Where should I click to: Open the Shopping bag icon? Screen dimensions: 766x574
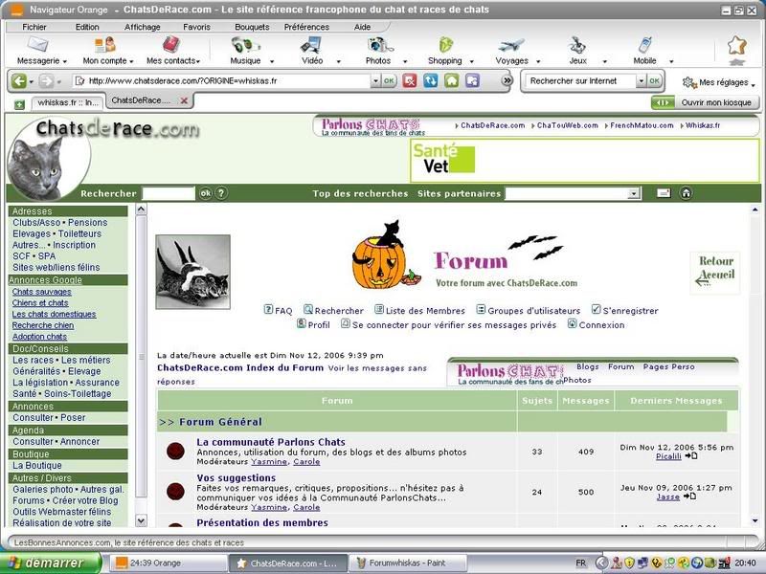click(x=445, y=45)
